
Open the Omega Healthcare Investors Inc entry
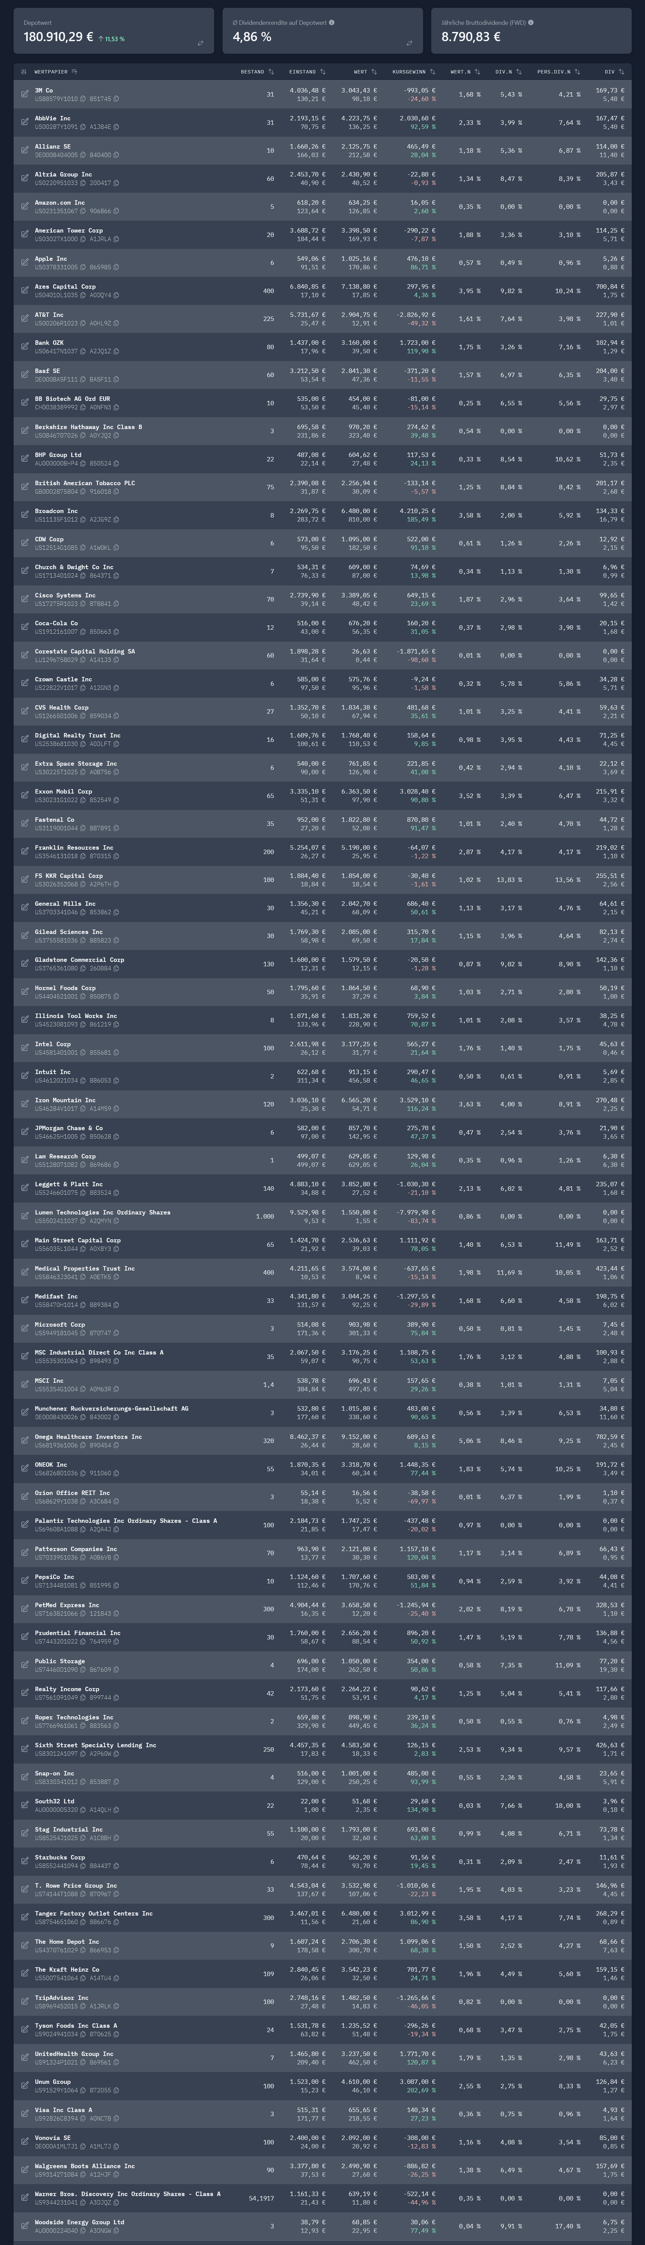(x=88, y=1436)
